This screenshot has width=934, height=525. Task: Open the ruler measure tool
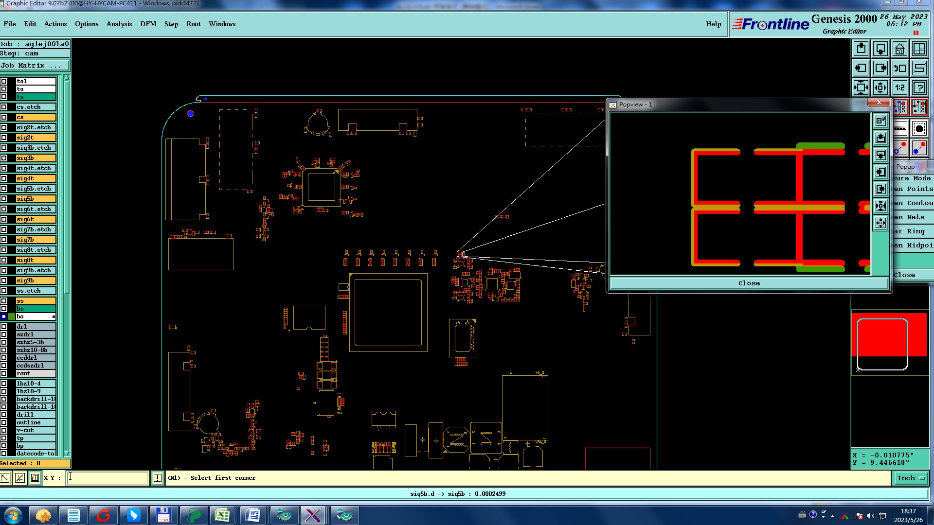click(900, 128)
